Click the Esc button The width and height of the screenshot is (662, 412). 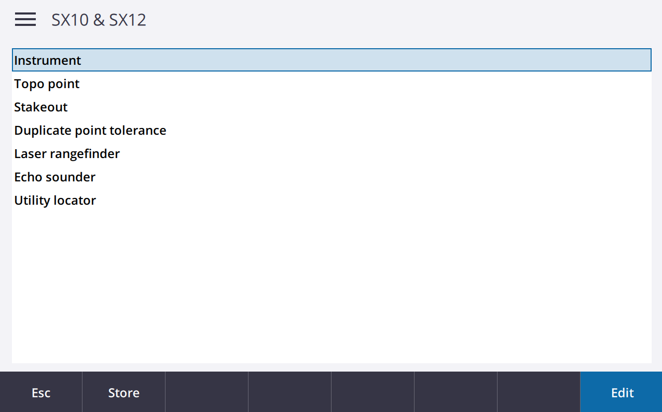pyautogui.click(x=41, y=392)
